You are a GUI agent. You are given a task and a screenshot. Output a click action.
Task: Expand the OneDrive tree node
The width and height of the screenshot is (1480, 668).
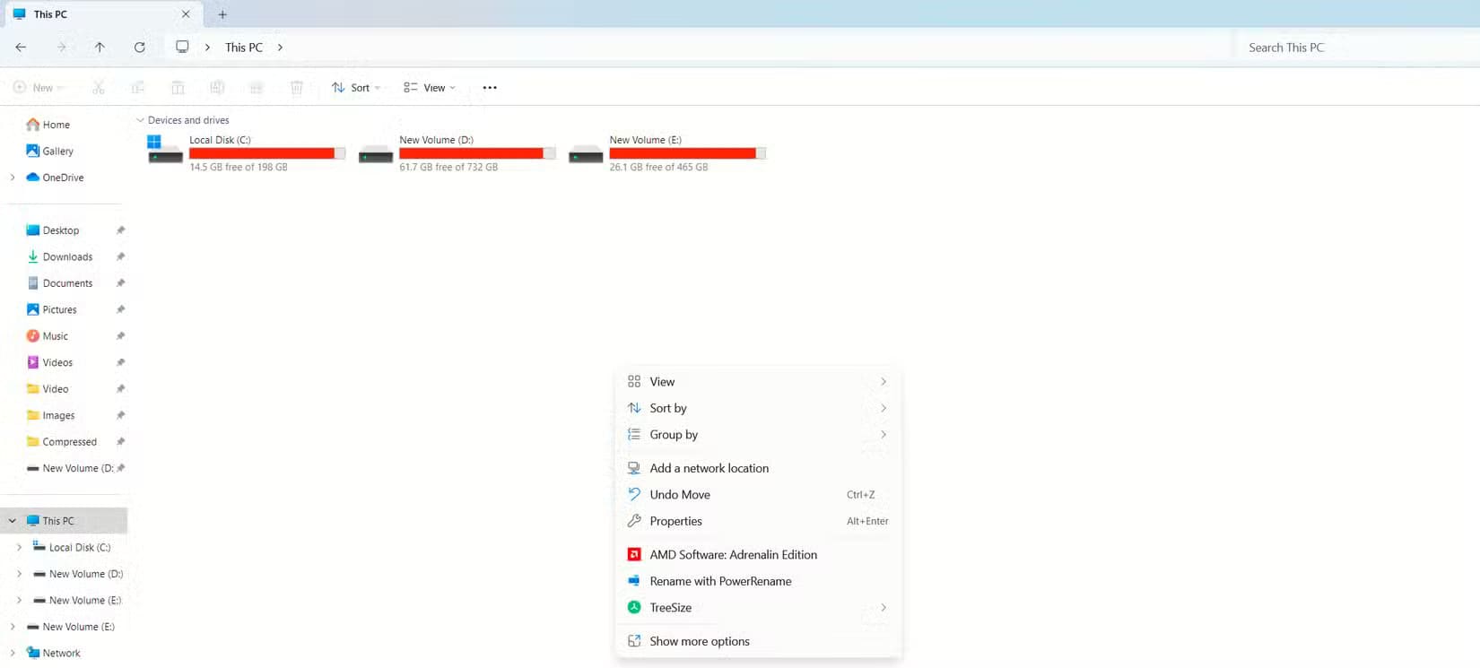[13, 178]
